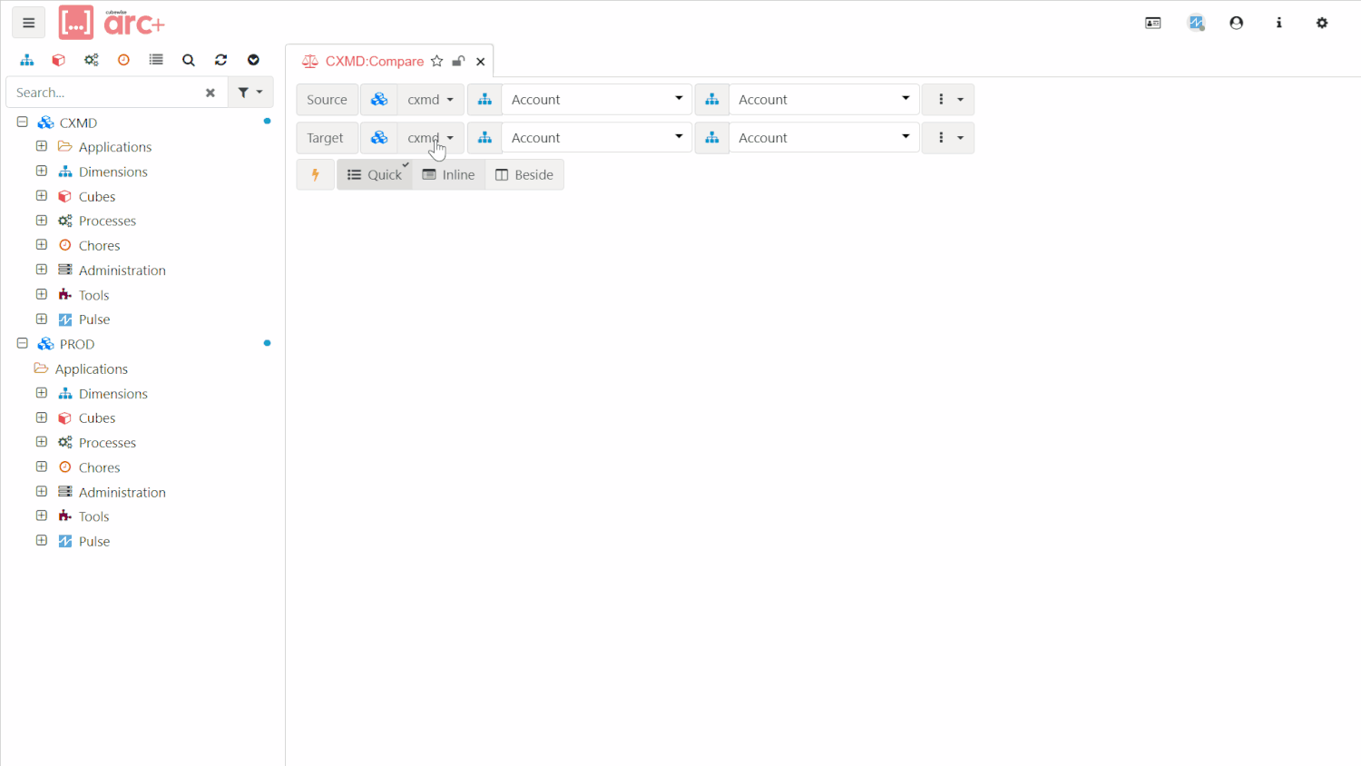Open Applications under PROD
This screenshot has height=766, width=1361.
coord(91,368)
